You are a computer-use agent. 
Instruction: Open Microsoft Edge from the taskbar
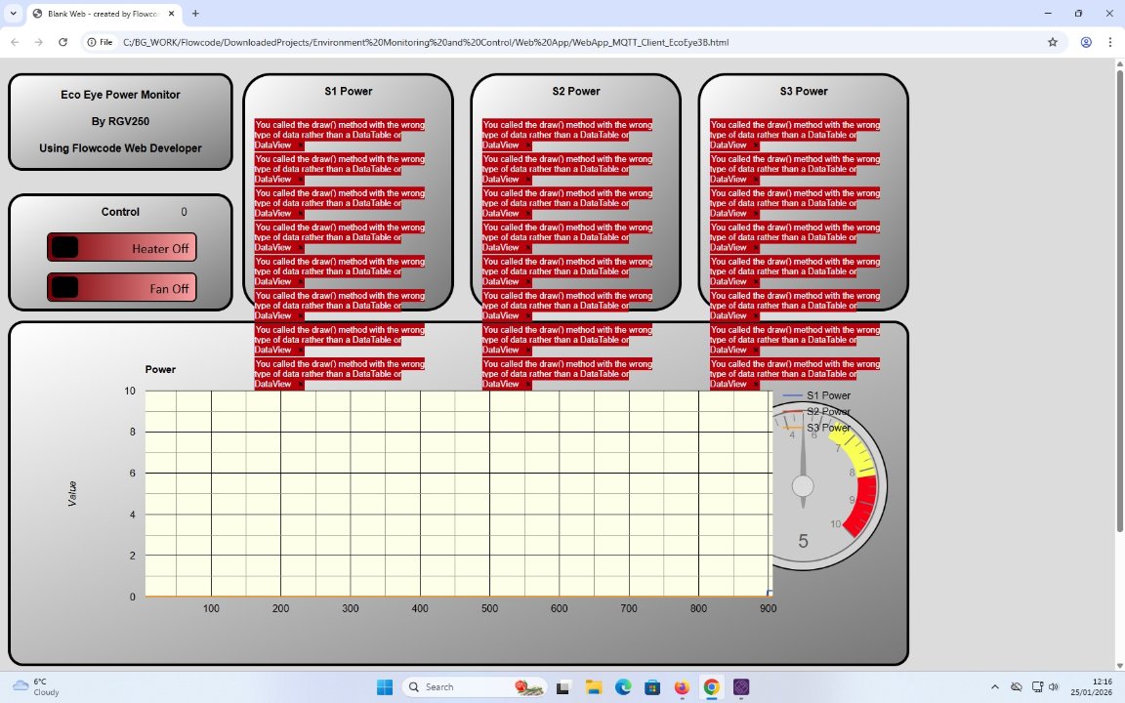(x=623, y=687)
